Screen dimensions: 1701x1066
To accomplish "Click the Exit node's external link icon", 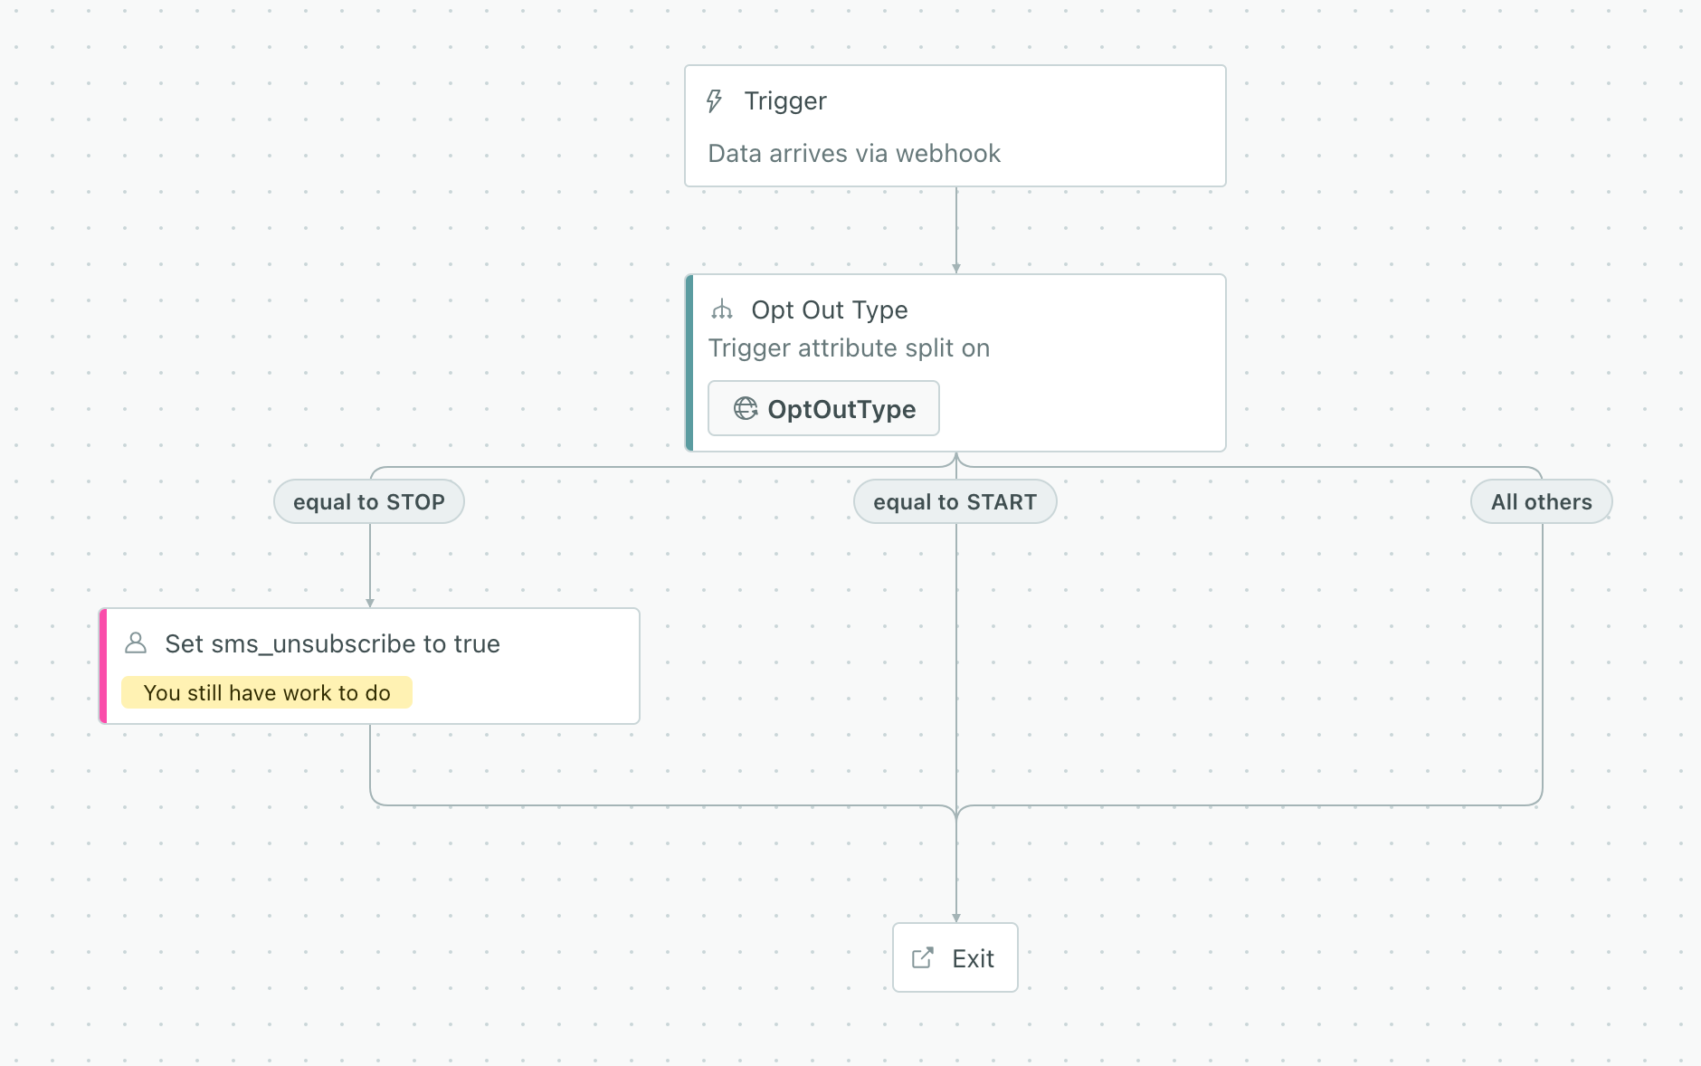I will pyautogui.click(x=923, y=958).
